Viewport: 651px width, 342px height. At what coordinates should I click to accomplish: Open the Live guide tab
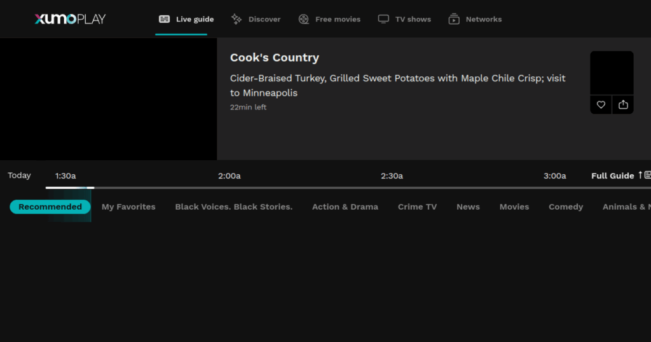[x=186, y=19]
